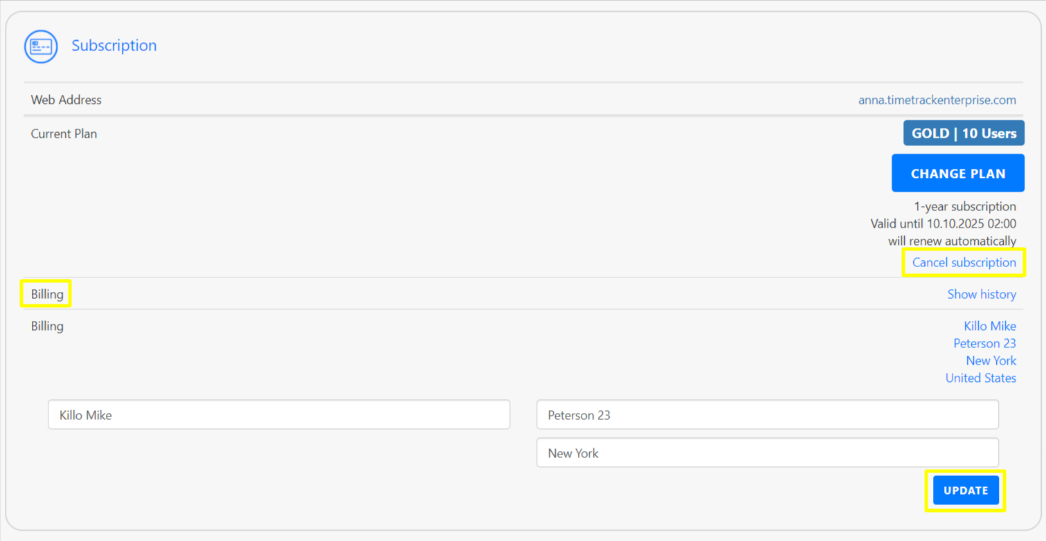Image resolution: width=1046 pixels, height=541 pixels.
Task: Click the UPDATE button
Action: (965, 490)
